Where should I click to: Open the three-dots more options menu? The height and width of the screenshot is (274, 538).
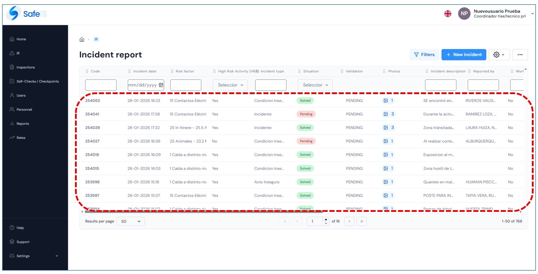click(520, 55)
